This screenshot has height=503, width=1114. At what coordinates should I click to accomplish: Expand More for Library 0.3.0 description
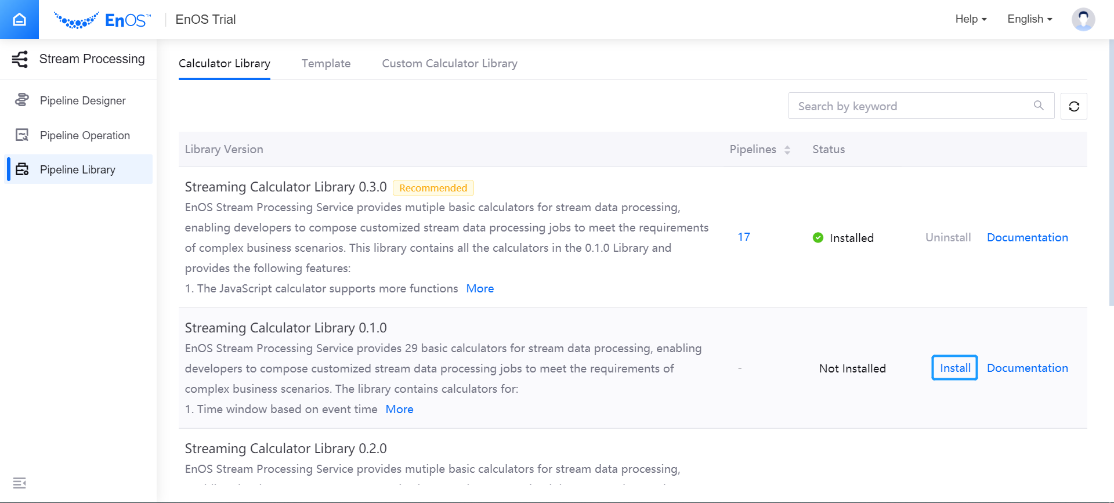(x=480, y=288)
